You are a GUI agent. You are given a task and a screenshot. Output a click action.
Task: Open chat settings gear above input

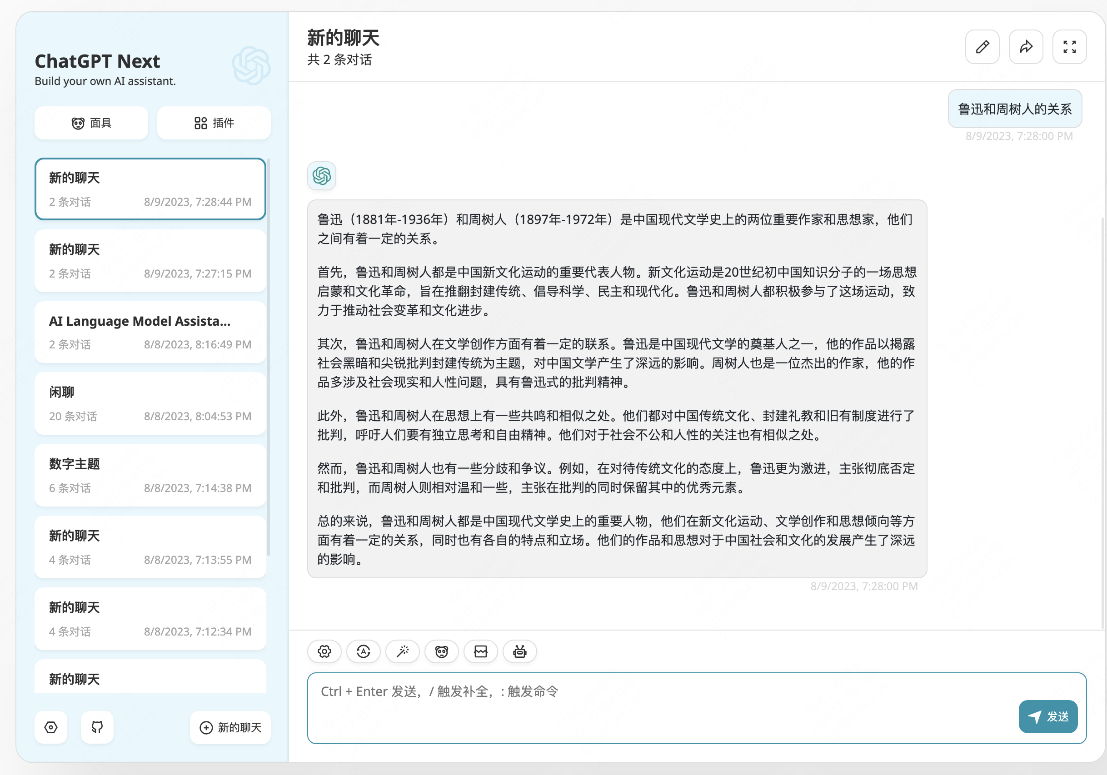(x=324, y=651)
